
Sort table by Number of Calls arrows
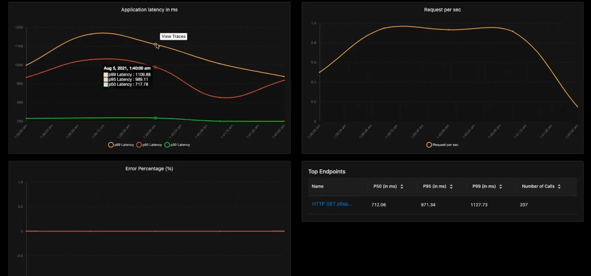(x=559, y=186)
